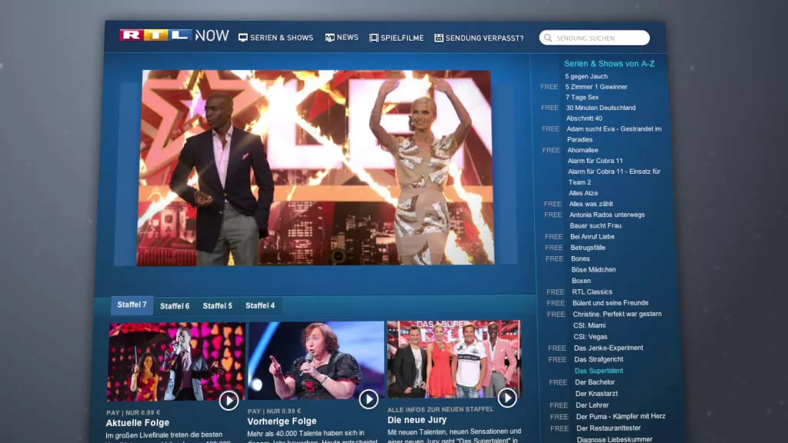This screenshot has height=443, width=788.
Task: Click the magnifier icon in search box
Action: 548,38
